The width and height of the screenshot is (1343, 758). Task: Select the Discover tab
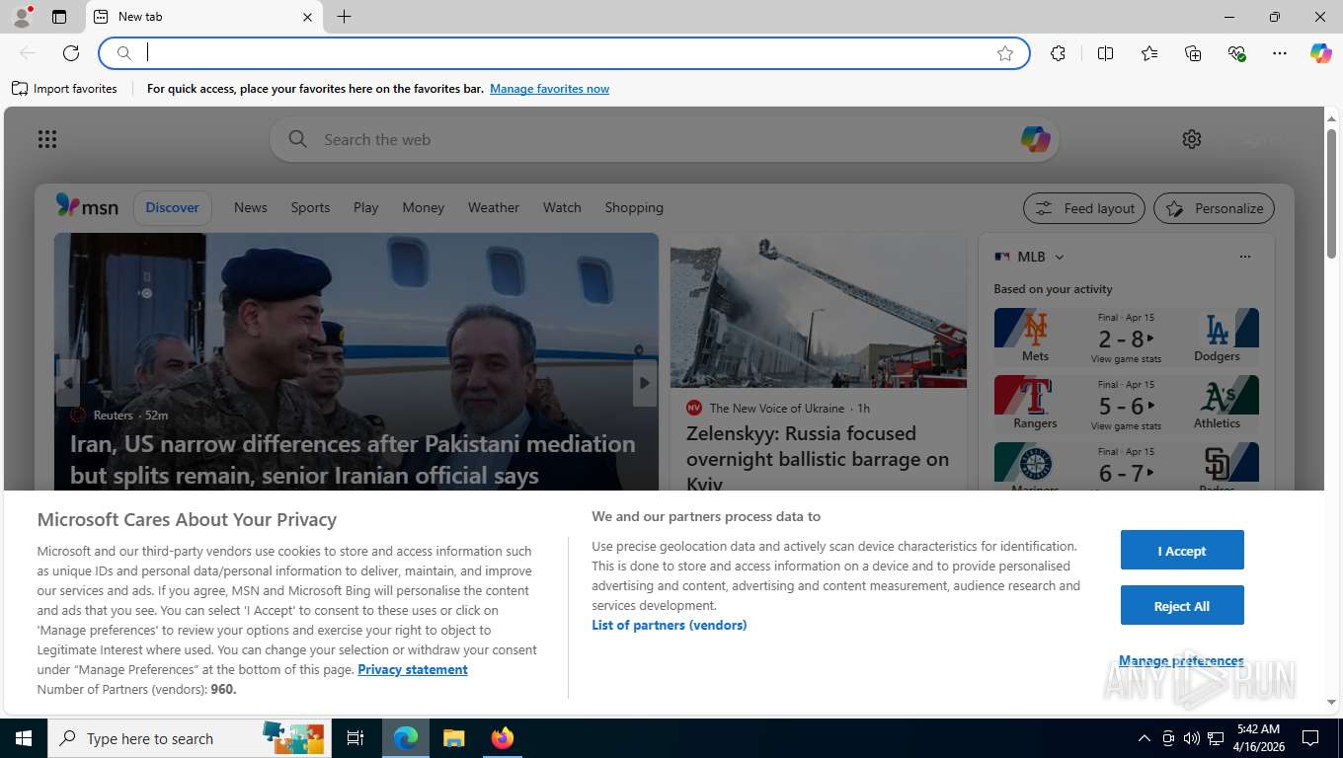pyautogui.click(x=173, y=207)
